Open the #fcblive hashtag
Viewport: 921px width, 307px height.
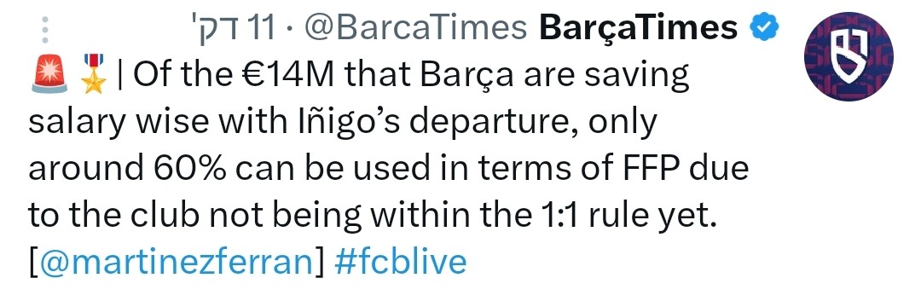401,261
